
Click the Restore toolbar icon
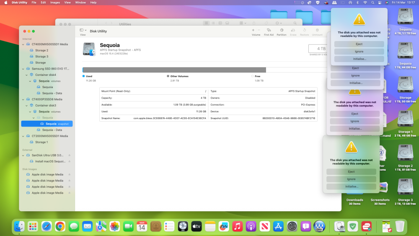coord(304,30)
